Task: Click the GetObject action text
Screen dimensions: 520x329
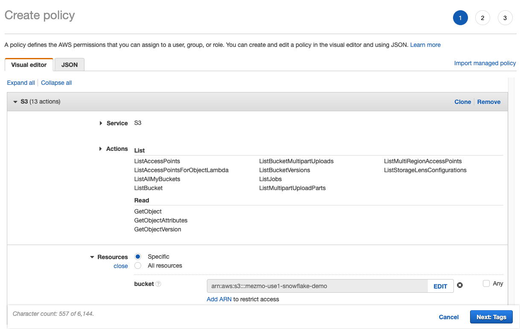Action: click(148, 211)
